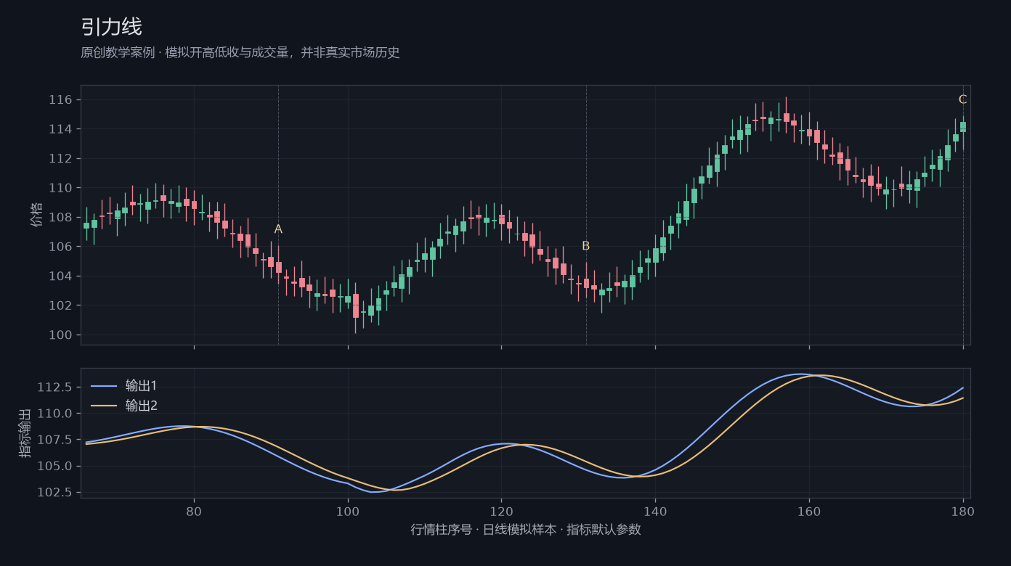
Task: Click indicator axis tick 105.0
Action: (54, 466)
